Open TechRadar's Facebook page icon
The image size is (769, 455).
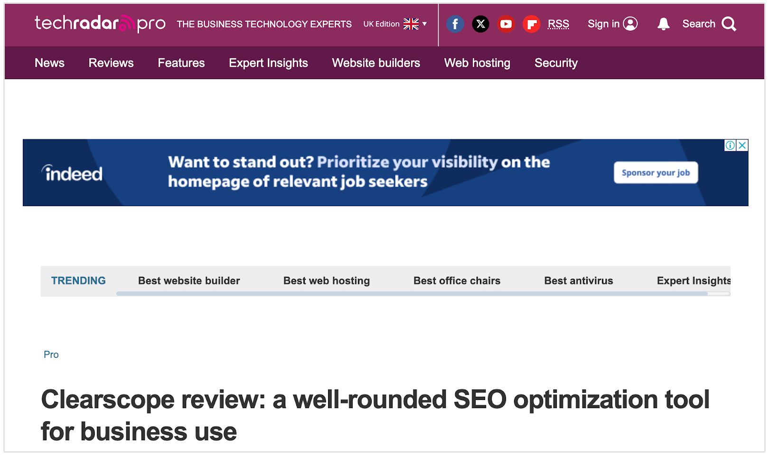[x=455, y=24]
